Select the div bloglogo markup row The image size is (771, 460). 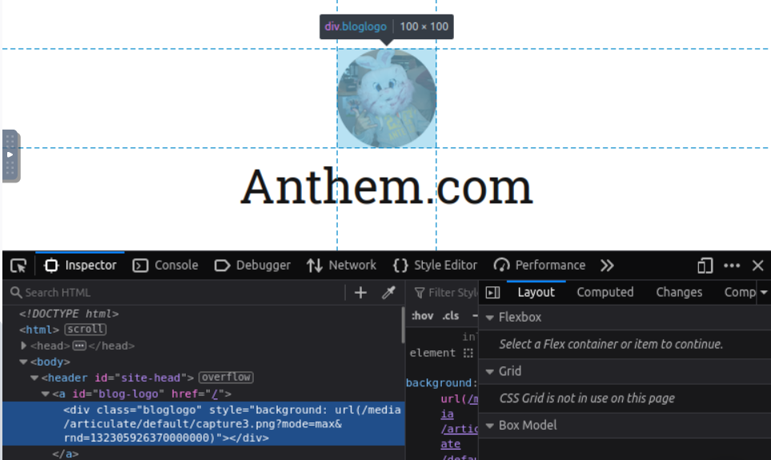click(x=203, y=424)
